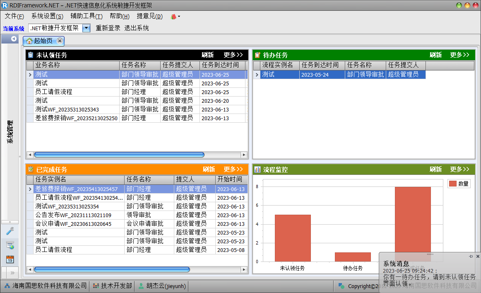Viewport: 481px width, 293px height.
Task: Click the wrench icon in left sidebar
Action: click(x=10, y=231)
